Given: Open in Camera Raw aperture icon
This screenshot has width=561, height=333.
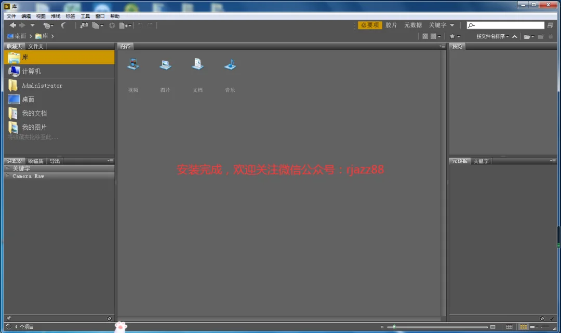Looking at the screenshot, I should coord(112,25).
